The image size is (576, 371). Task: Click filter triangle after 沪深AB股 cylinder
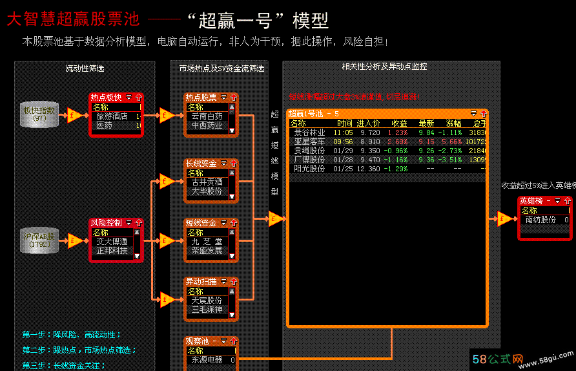[74, 241]
